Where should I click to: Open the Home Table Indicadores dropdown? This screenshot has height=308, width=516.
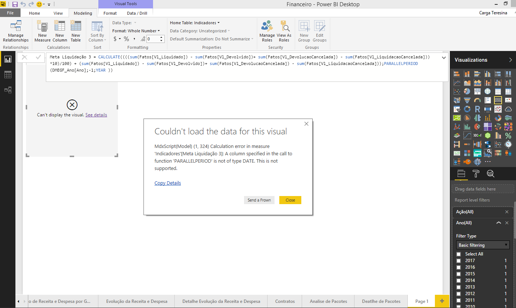click(195, 23)
